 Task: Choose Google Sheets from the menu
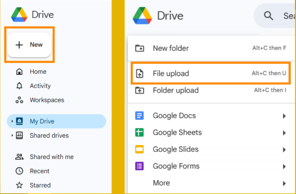click(211, 133)
